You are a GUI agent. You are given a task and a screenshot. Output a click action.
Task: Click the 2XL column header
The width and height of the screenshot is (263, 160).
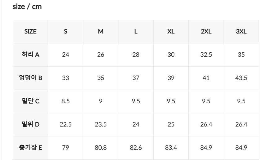pyautogui.click(x=206, y=31)
